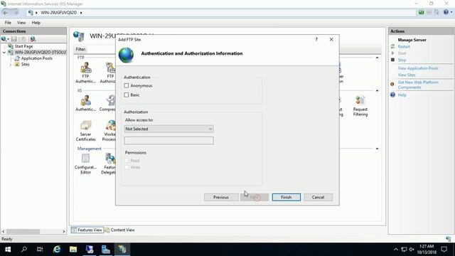Click Help link in Actions pane
Image resolution: width=455 pixels, height=256 pixels.
point(402,95)
